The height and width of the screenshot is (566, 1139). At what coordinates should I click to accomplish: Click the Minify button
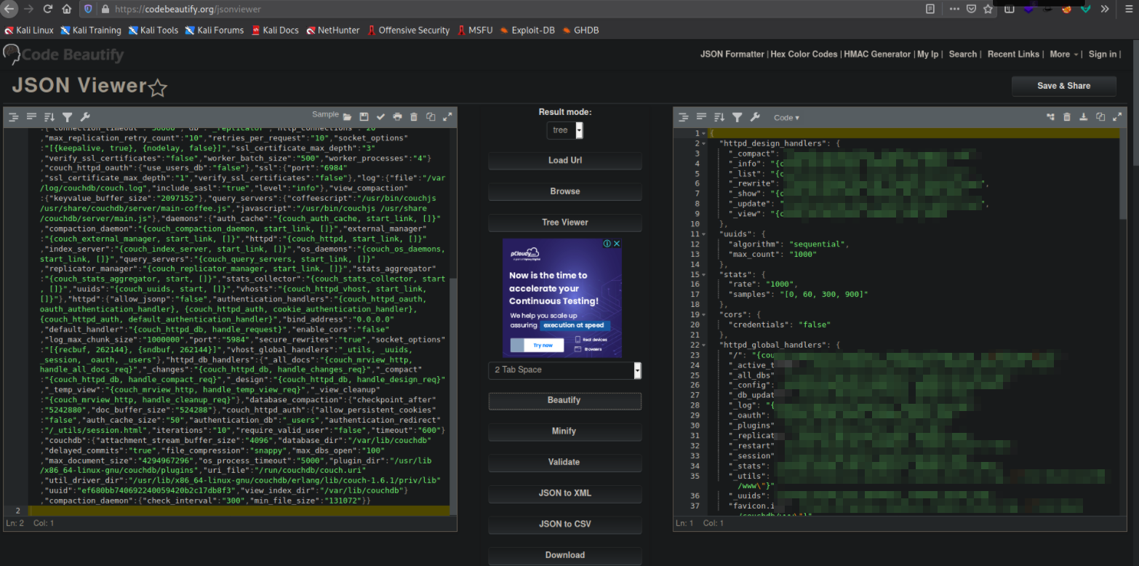click(x=565, y=431)
